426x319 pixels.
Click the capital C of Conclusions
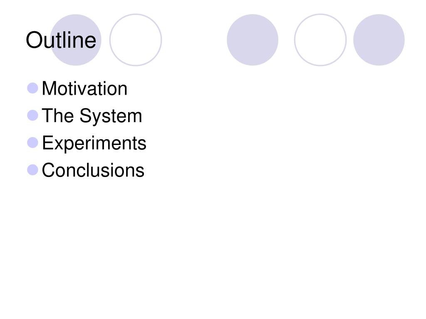click(x=48, y=170)
